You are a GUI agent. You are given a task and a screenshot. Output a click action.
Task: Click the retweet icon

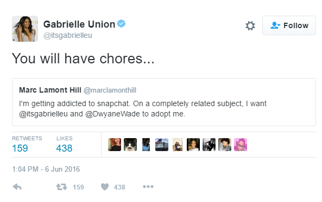tap(61, 187)
